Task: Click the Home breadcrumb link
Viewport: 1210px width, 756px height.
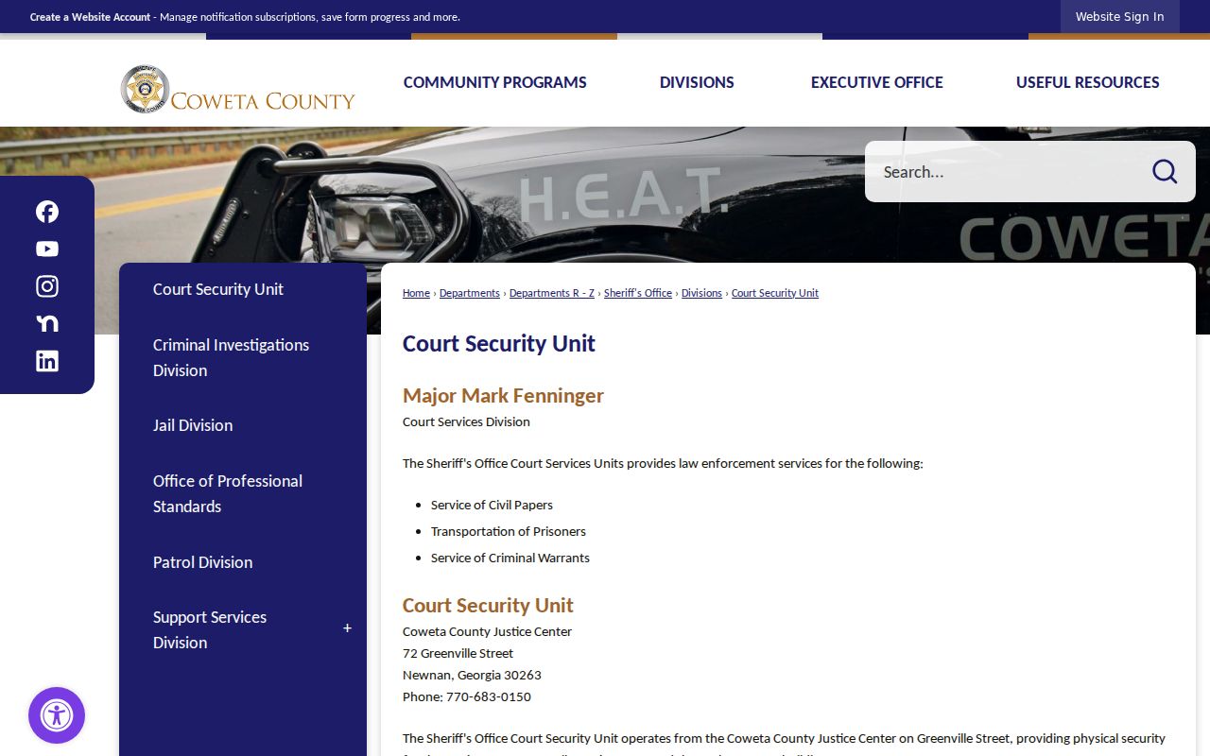Action: pos(416,293)
